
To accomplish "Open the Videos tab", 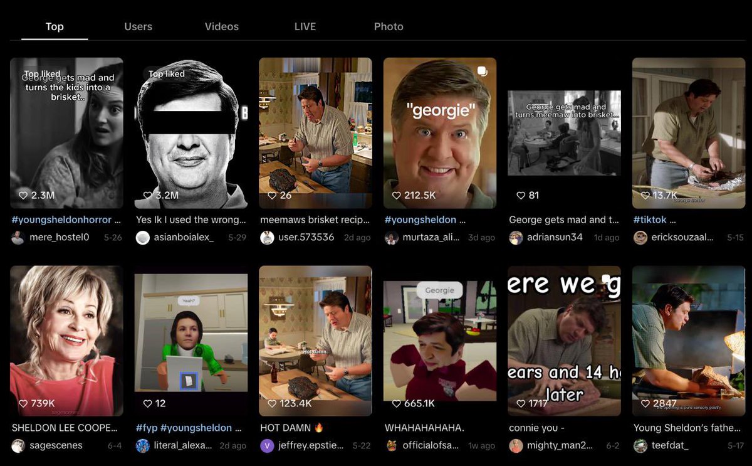I will (222, 26).
